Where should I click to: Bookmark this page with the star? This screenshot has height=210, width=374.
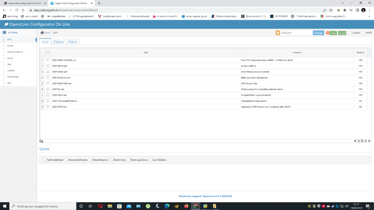click(331, 10)
